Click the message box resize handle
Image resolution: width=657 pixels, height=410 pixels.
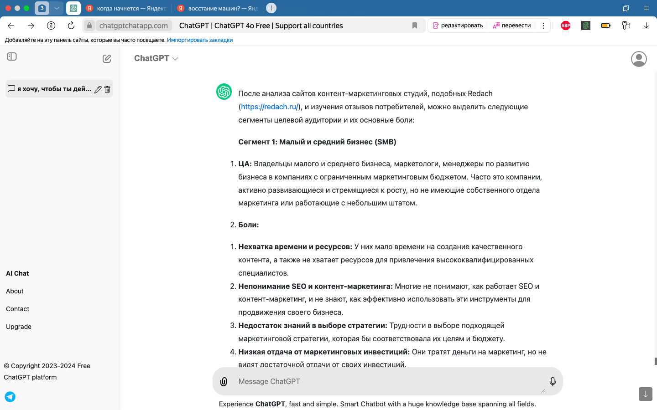(543, 390)
